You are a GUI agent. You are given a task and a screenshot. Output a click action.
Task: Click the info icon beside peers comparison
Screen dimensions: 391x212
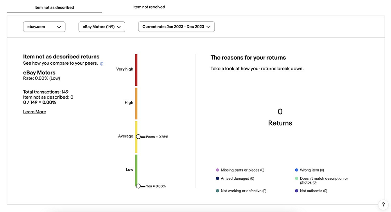102,64
